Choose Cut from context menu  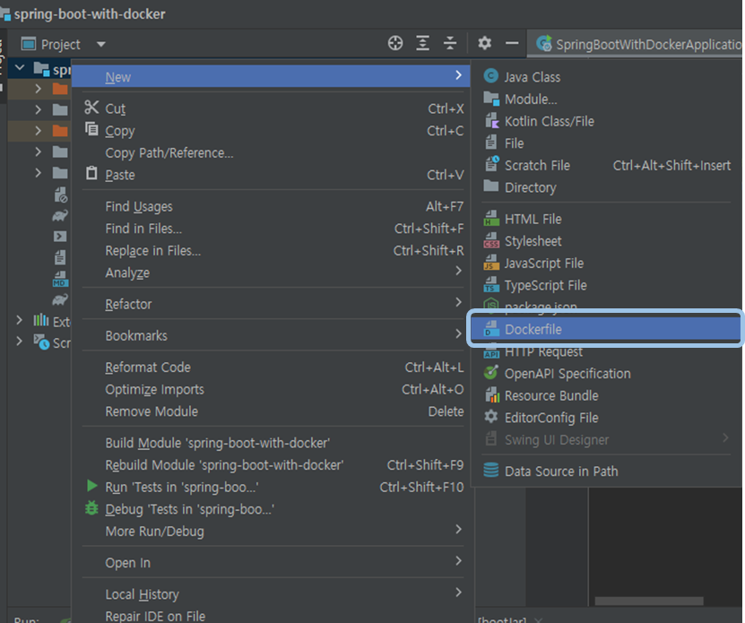pyautogui.click(x=273, y=108)
